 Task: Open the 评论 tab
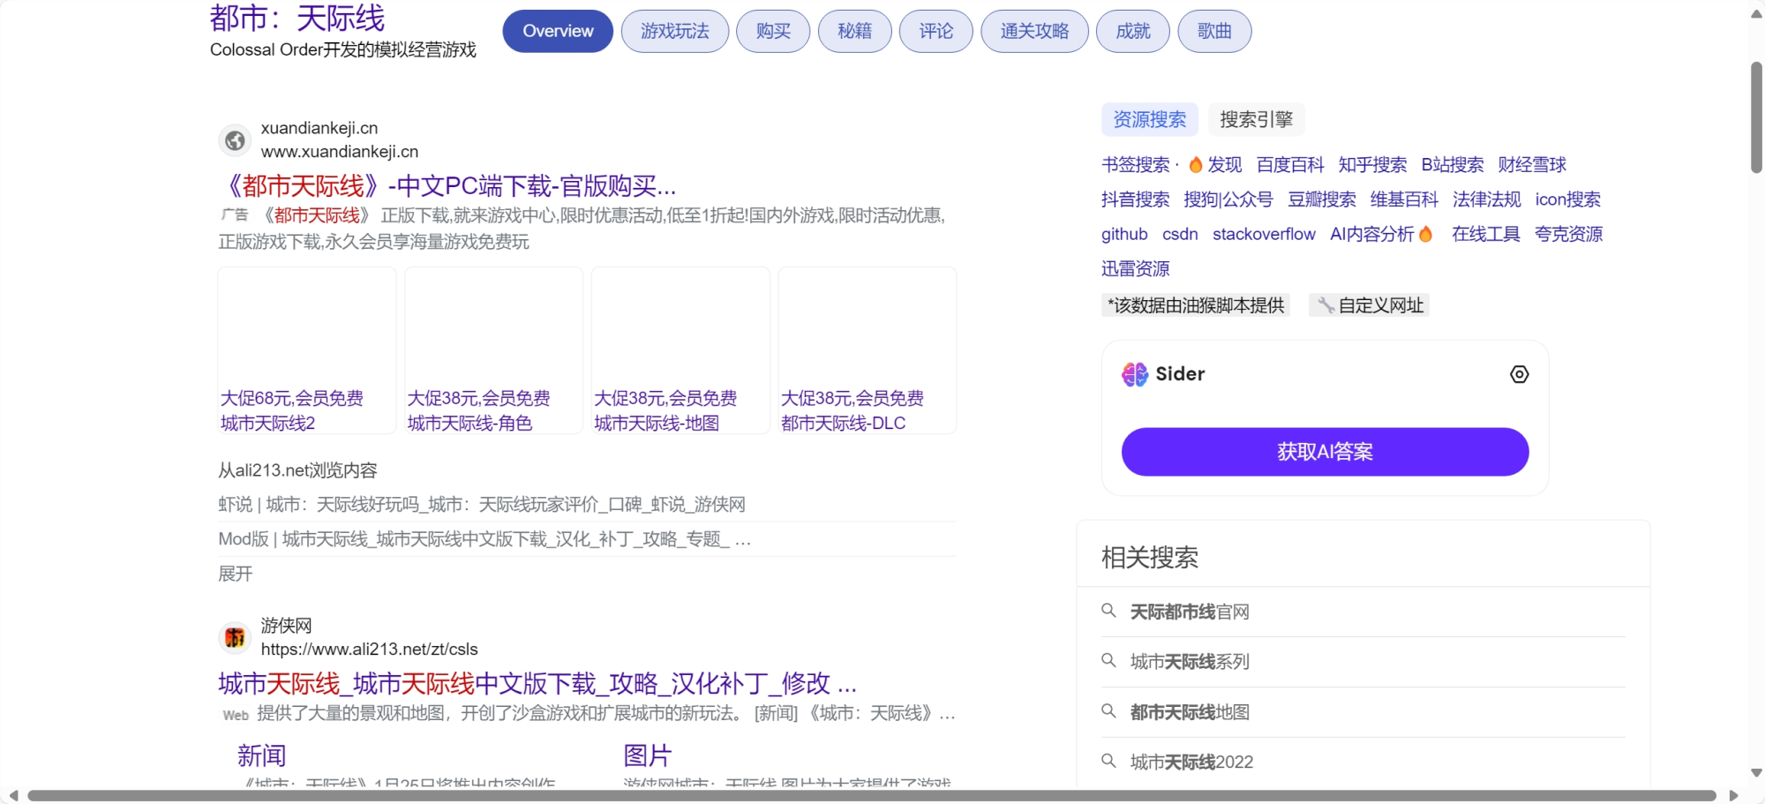pyautogui.click(x=936, y=31)
